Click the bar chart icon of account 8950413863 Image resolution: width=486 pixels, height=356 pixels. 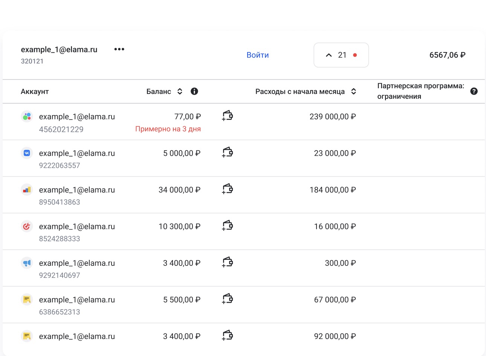pos(27,190)
